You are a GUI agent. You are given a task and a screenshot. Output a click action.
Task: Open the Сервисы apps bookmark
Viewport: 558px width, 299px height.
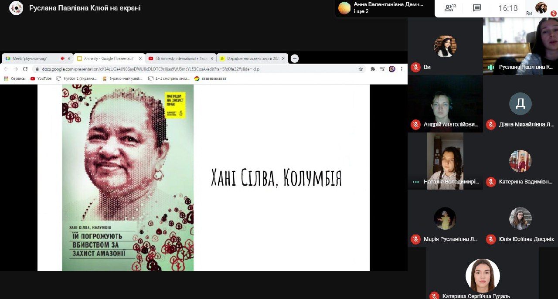[x=15, y=78]
